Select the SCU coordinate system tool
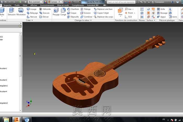Screen dimensions: 183x122 click(128, 17)
